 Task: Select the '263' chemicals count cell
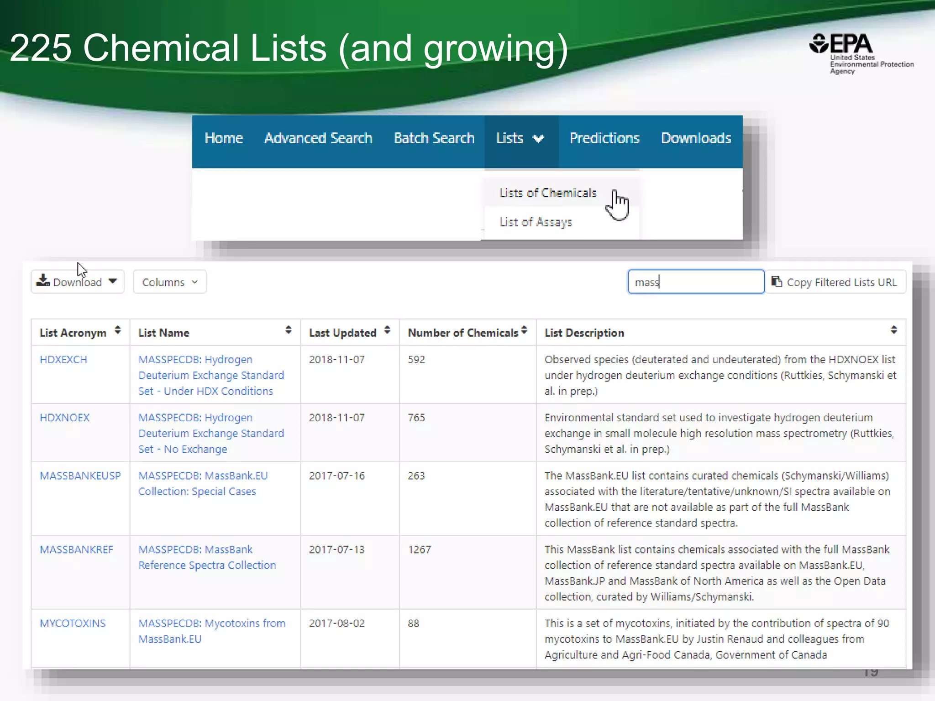point(416,476)
